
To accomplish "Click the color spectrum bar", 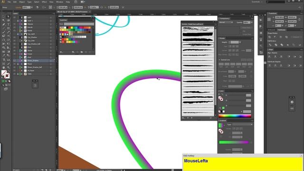I will pos(235,116).
